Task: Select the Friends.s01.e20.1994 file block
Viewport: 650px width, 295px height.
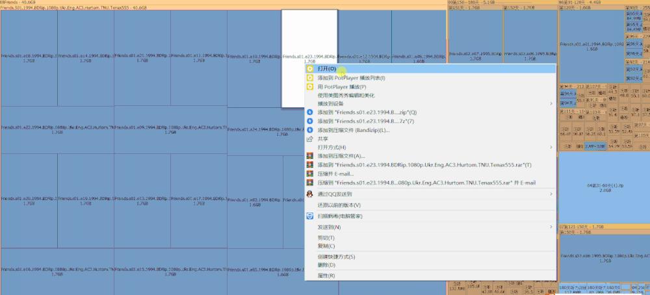Action: (29, 201)
